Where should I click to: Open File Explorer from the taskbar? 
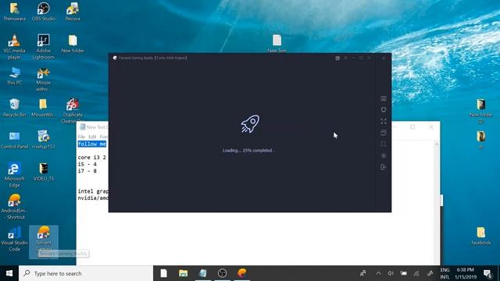pos(183,273)
